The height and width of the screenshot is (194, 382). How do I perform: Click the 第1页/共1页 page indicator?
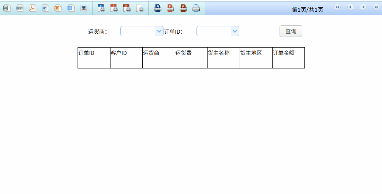click(307, 10)
